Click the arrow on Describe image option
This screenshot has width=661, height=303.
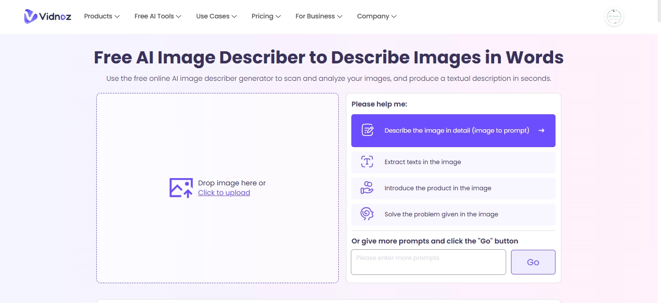click(541, 131)
